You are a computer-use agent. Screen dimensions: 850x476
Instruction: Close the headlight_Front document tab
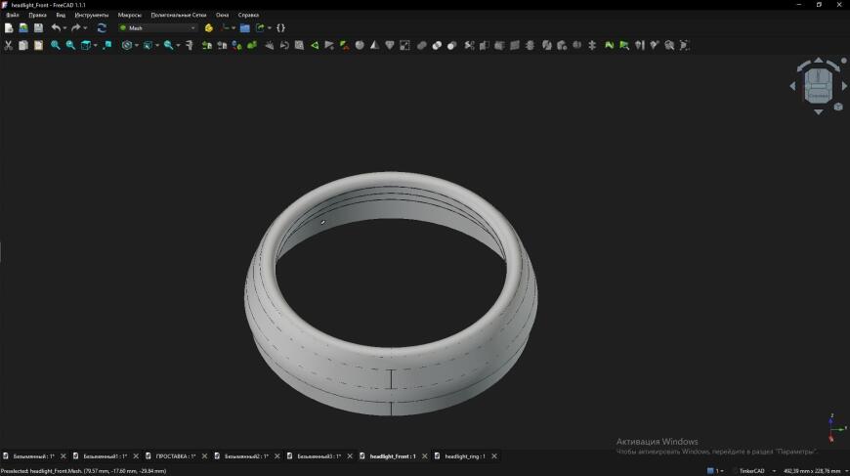pyautogui.click(x=424, y=456)
